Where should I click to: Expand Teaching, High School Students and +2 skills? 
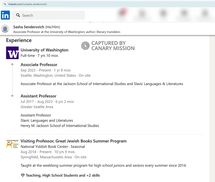click(x=63, y=176)
